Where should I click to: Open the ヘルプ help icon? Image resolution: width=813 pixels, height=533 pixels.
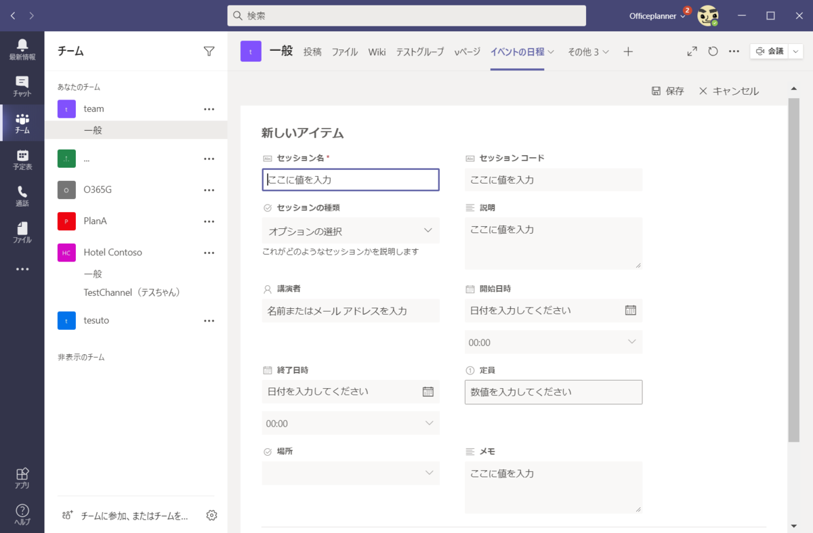[22, 514]
